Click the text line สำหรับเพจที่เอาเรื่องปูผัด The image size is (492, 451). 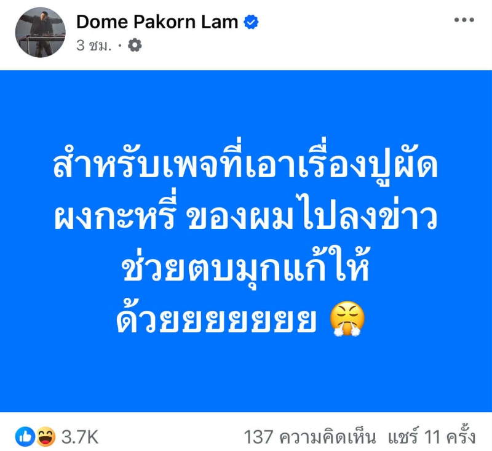(245, 163)
